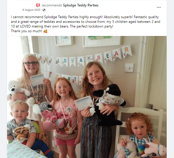Image resolution: width=174 pixels, height=158 pixels.
Task: Click the red recommendation star badge icon
Action: tap(38, 5)
